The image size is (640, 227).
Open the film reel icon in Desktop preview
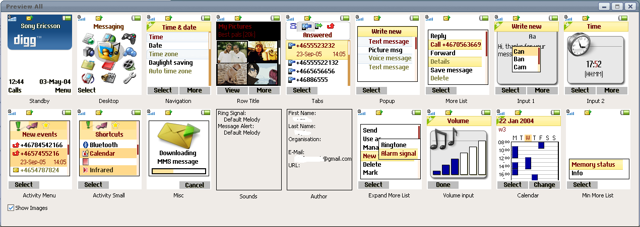[x=129, y=64]
